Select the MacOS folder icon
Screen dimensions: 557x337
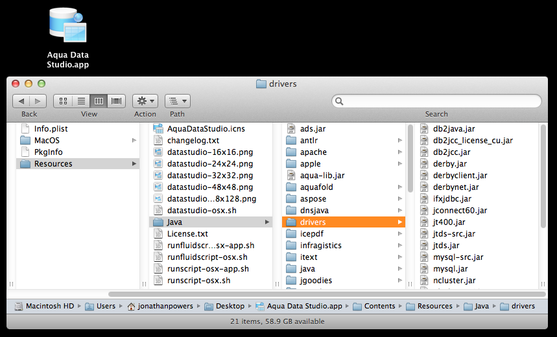coord(25,140)
